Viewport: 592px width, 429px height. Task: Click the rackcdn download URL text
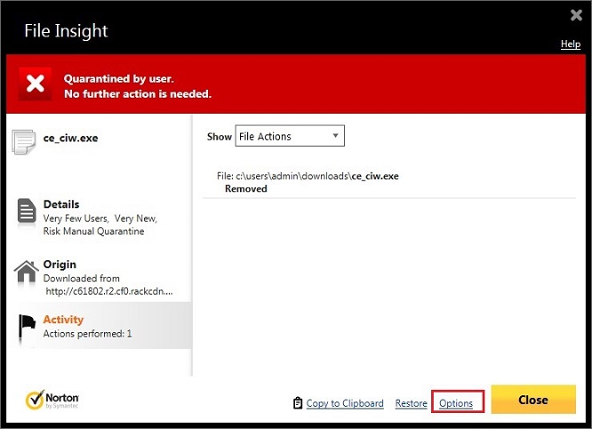[109, 291]
